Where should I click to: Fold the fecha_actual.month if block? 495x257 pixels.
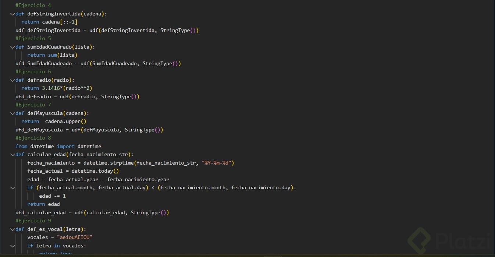tap(13, 188)
